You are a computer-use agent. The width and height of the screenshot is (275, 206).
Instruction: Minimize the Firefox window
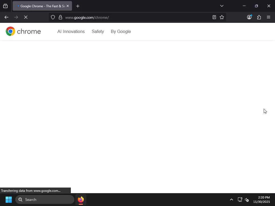coord(244,6)
